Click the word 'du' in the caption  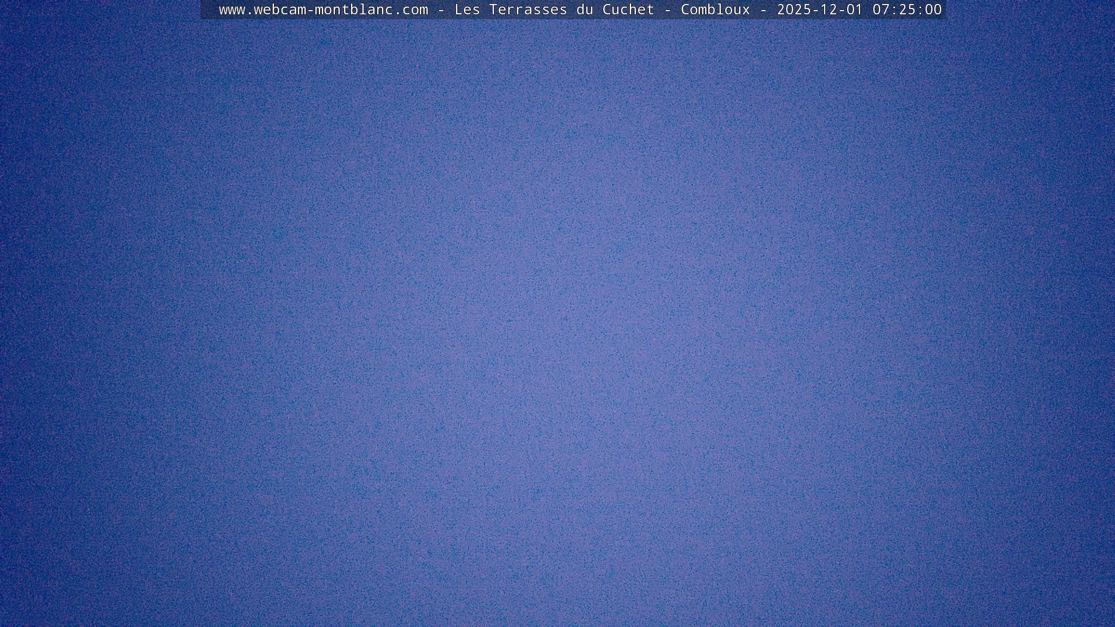(585, 10)
